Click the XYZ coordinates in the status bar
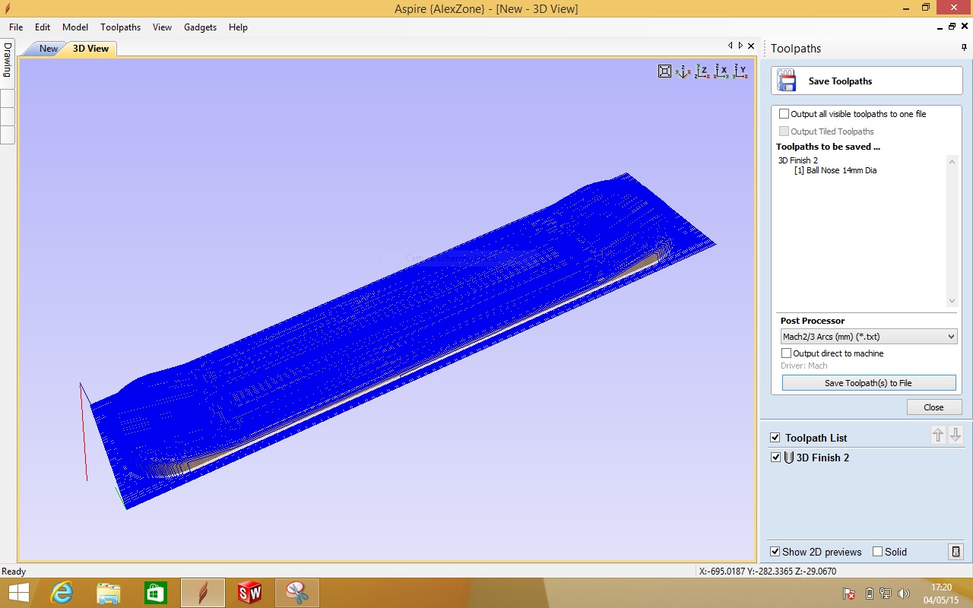Image resolution: width=973 pixels, height=608 pixels. [768, 572]
